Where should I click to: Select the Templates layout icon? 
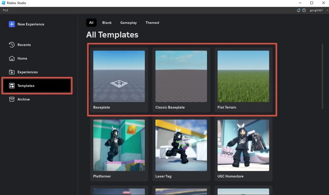(12, 86)
